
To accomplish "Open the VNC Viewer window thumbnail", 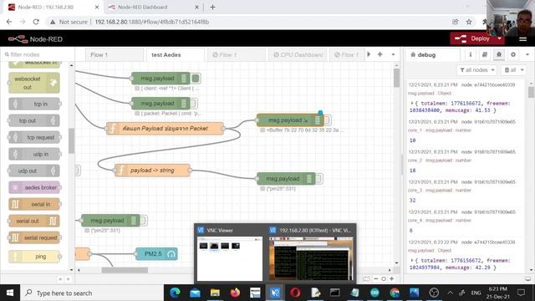I will pyautogui.click(x=230, y=253).
